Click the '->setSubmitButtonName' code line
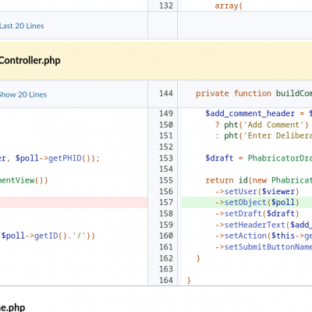This screenshot has height=312, width=312. click(264, 246)
